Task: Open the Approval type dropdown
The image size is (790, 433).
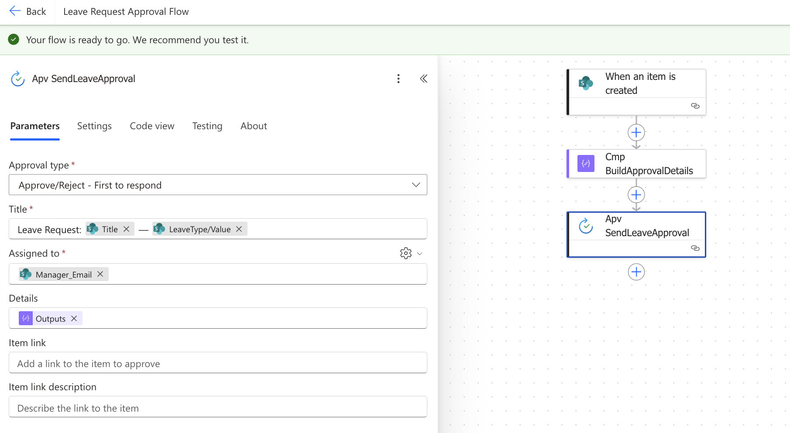Action: click(415, 185)
